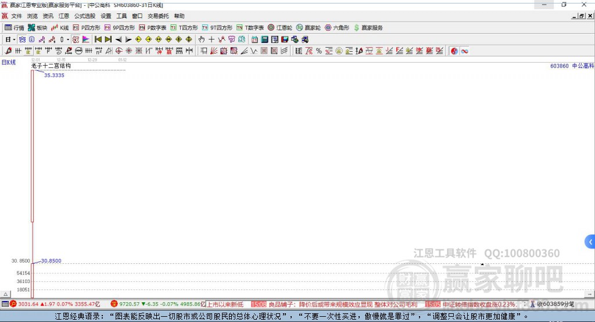Screen dimensions: 595x322
Task: Open the T数字表 tool
Action: 250,28
